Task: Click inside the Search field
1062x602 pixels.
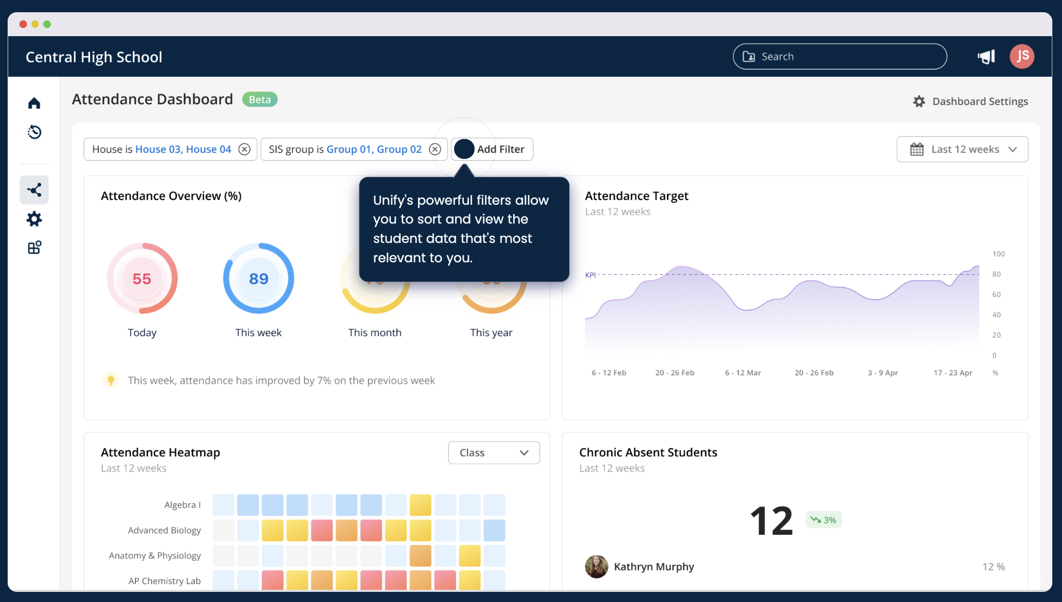Action: (840, 56)
